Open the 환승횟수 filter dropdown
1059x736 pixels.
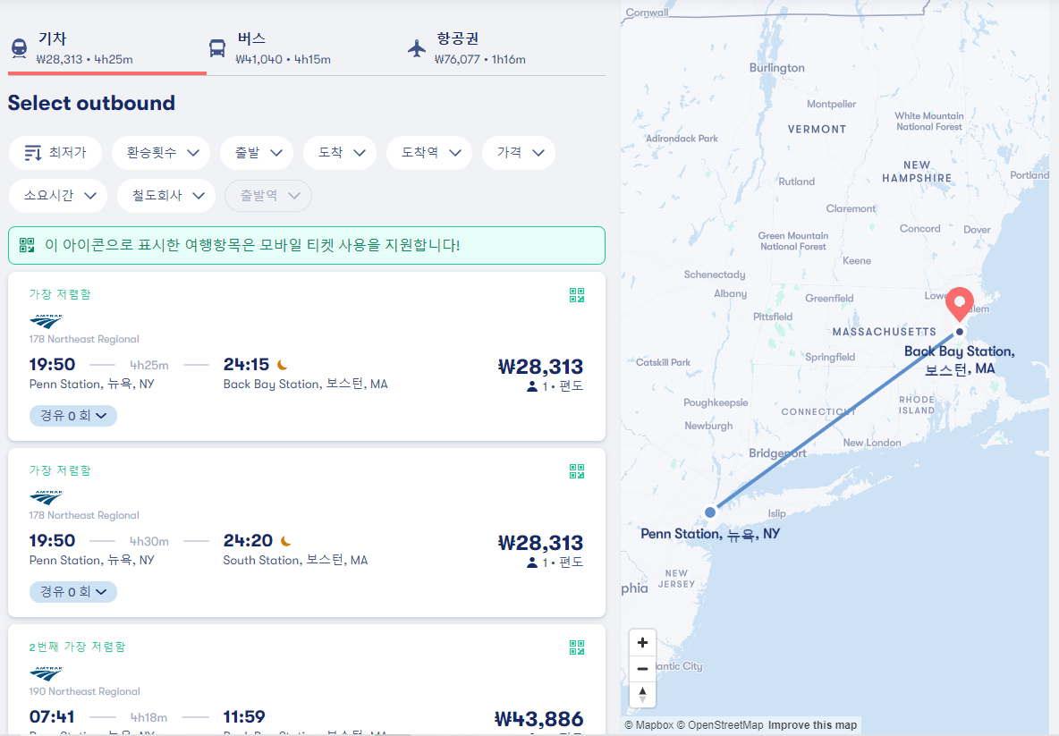coord(161,153)
